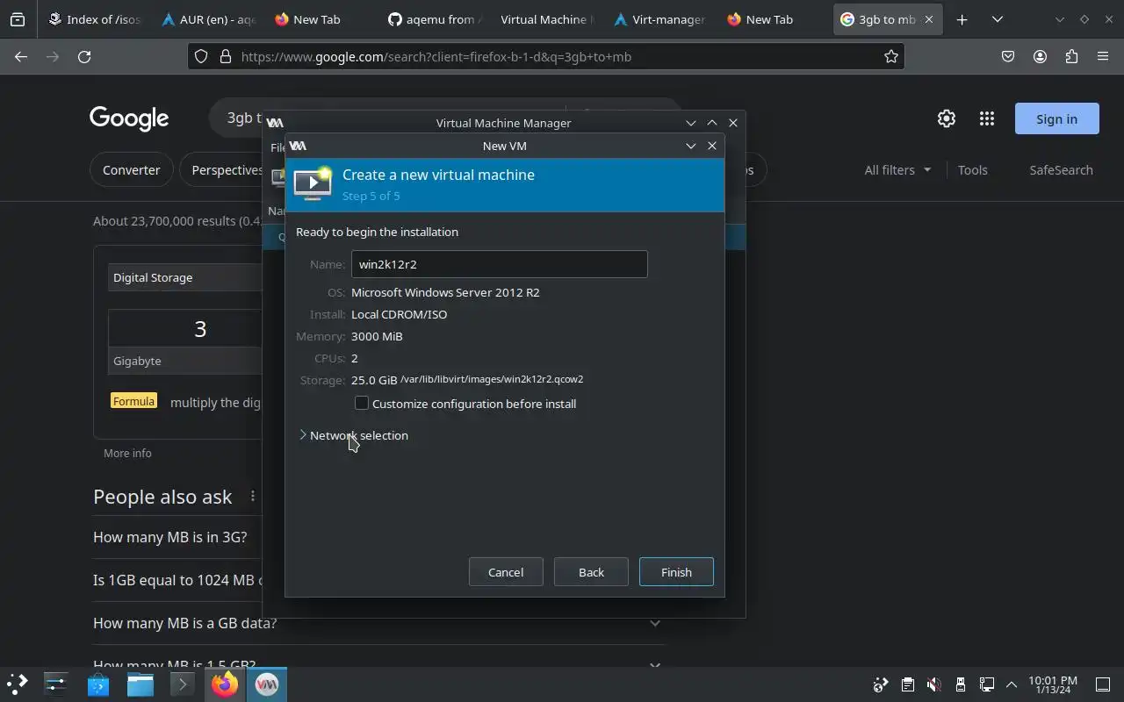Open the Gigabyte unit dropdown

tap(185, 361)
